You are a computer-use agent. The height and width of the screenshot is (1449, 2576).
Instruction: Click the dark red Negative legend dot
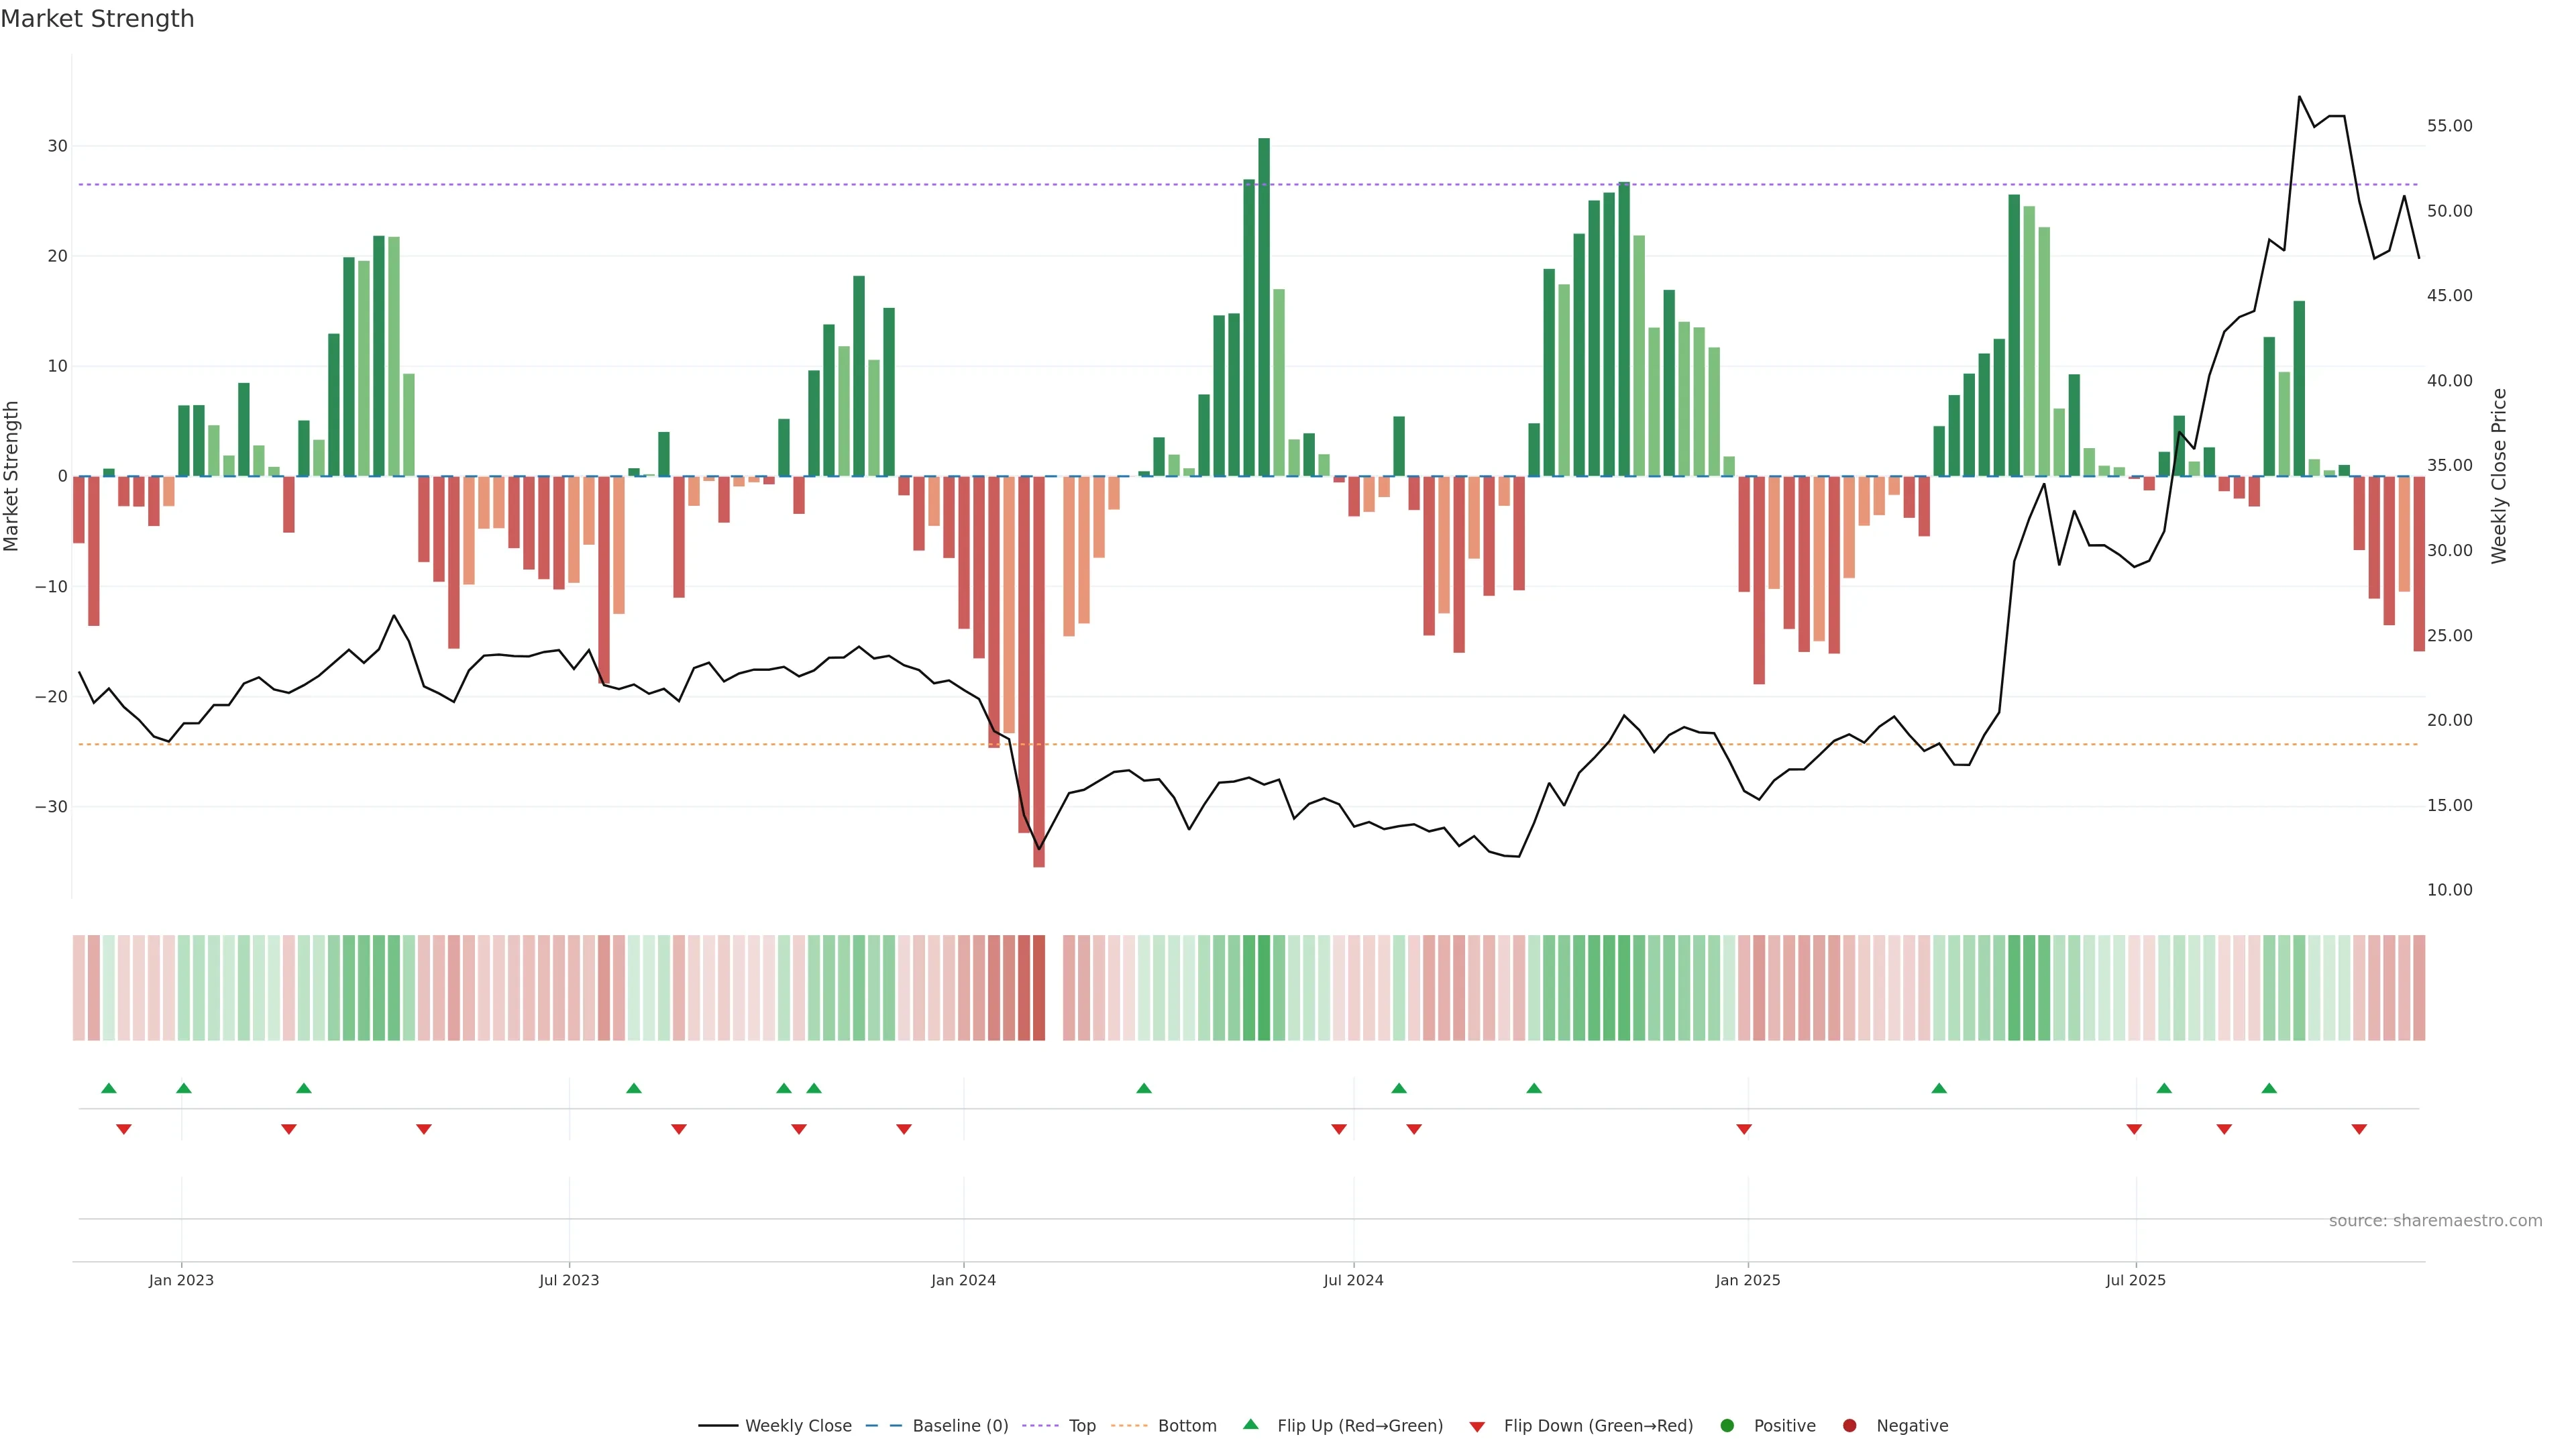pyautogui.click(x=1849, y=1426)
